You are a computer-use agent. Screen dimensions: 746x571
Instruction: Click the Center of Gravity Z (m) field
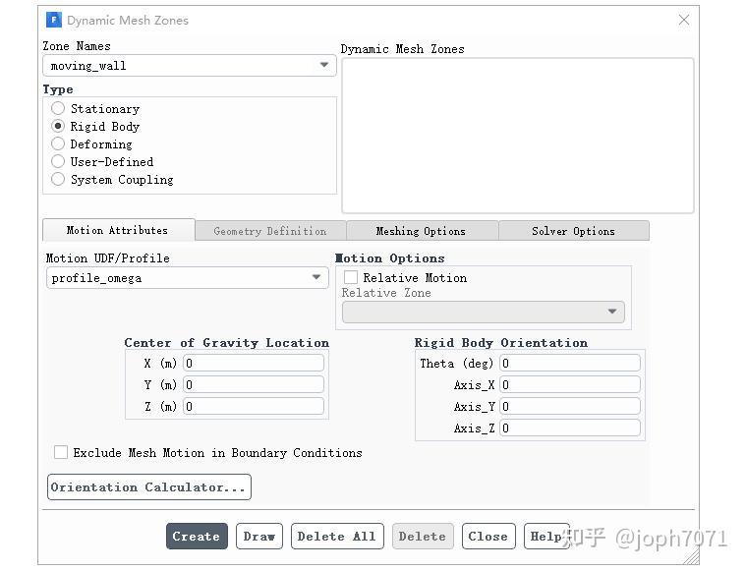[254, 406]
